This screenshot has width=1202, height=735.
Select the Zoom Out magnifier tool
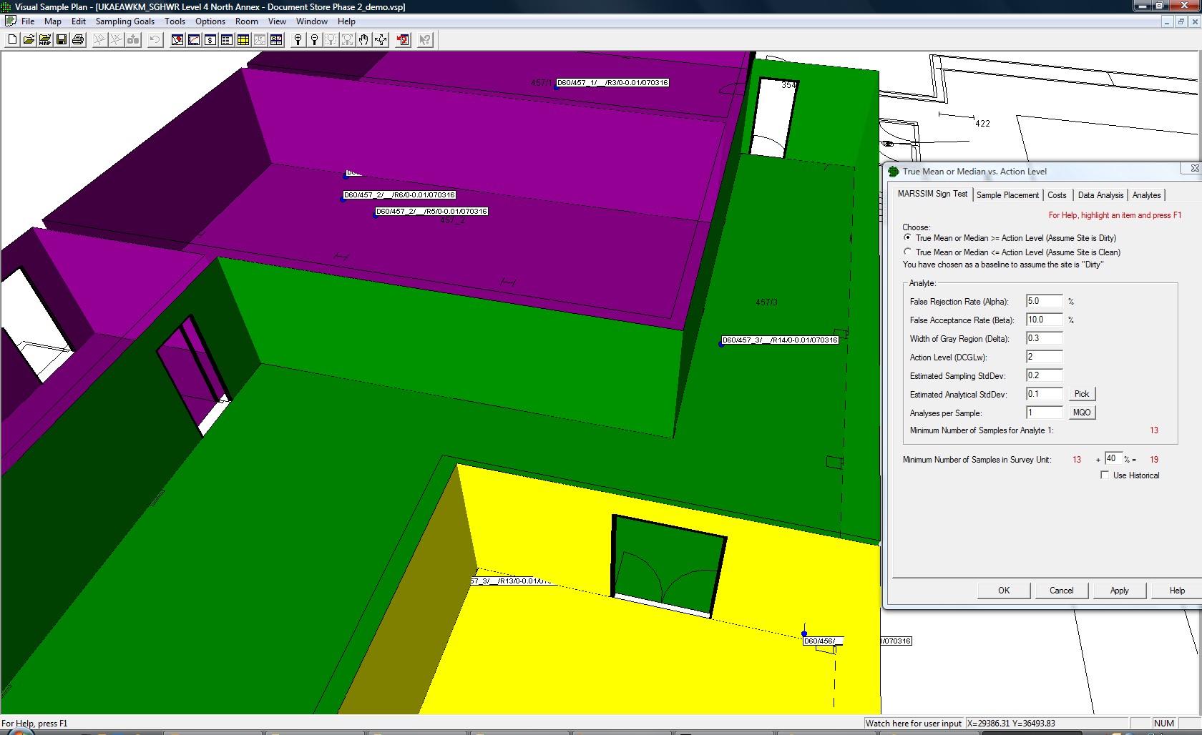314,40
